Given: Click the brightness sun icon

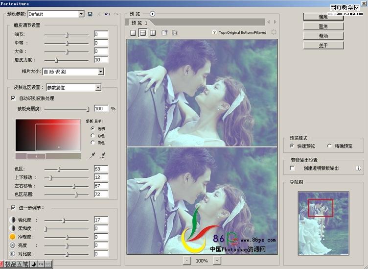Looking at the screenshot, I should [12, 245].
